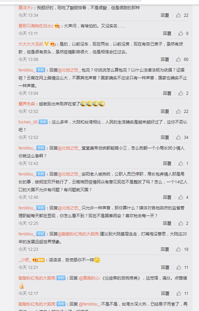Like 魔界先森's comment
Screen dimensions: 199x311
point(178,111)
